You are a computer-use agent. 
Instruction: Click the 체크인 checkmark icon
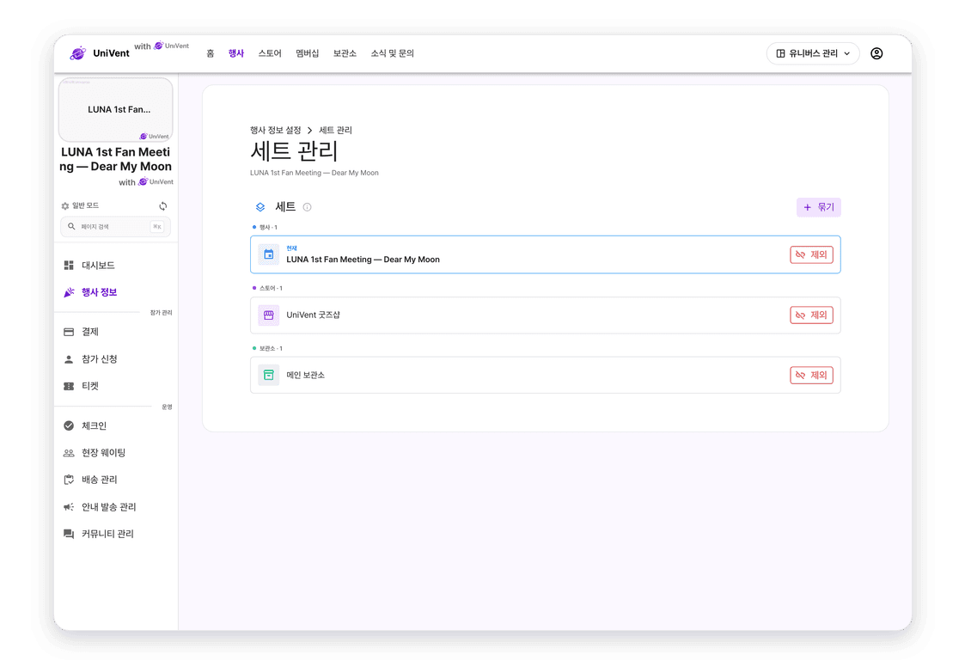click(69, 425)
